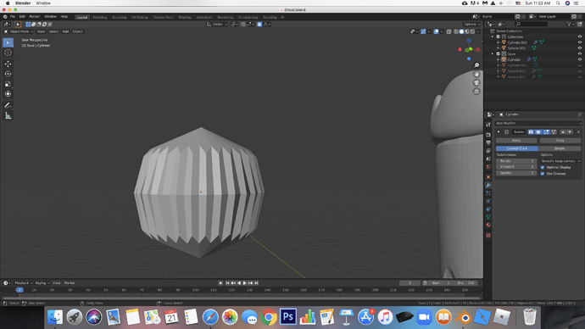
Task: Open the File menu
Action: 13,17
